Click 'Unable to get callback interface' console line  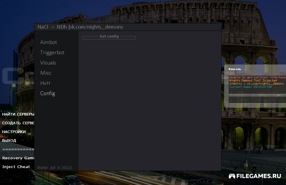[257, 77]
